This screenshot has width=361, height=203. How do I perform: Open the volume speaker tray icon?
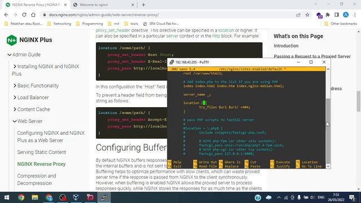[x=312, y=197]
